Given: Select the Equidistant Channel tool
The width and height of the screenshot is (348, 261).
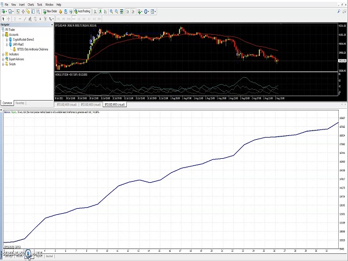Looking at the screenshot, I should coord(30,19).
